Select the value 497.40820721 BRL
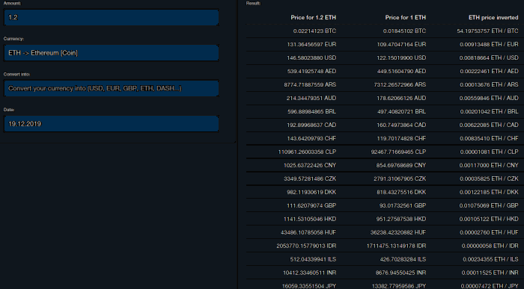524x289 pixels. pos(402,112)
